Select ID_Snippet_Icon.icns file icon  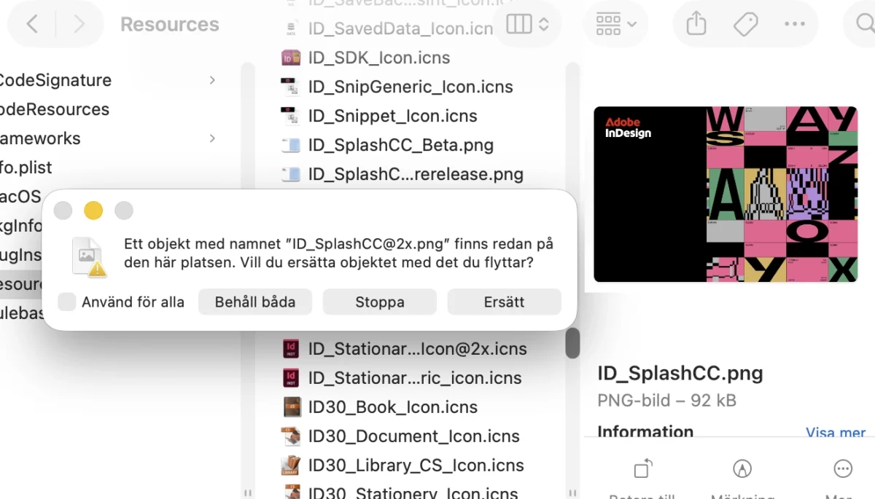[x=291, y=116]
